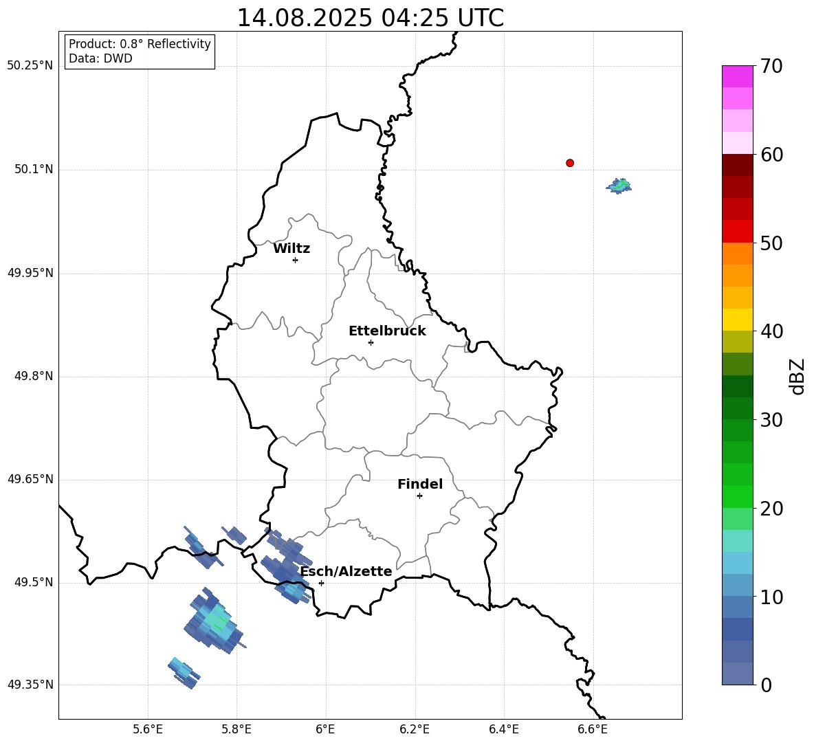Click the 20 value on colorbar

tap(771, 509)
